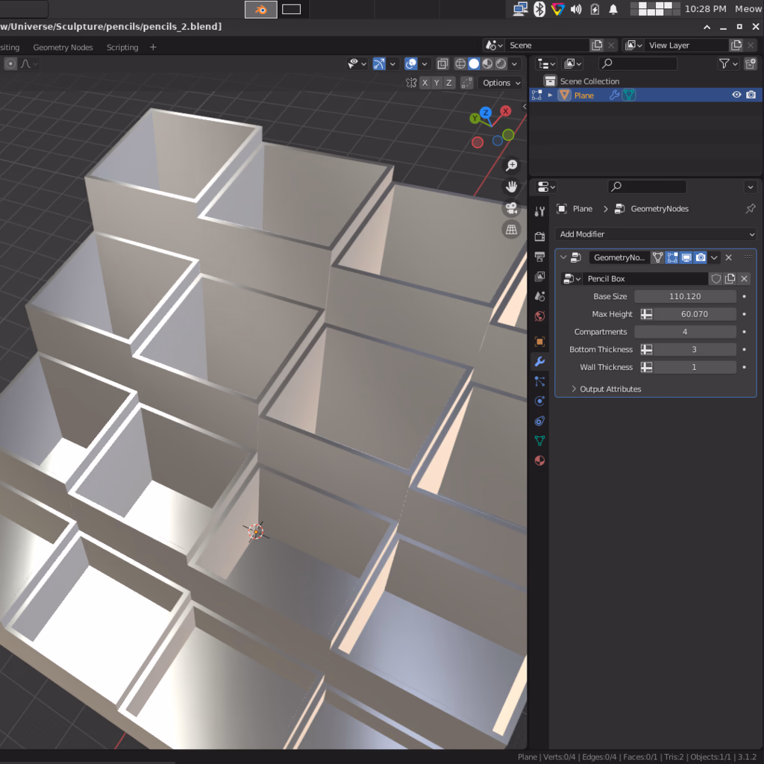764x764 pixels.
Task: Open the Add Modifier dropdown
Action: (x=656, y=234)
